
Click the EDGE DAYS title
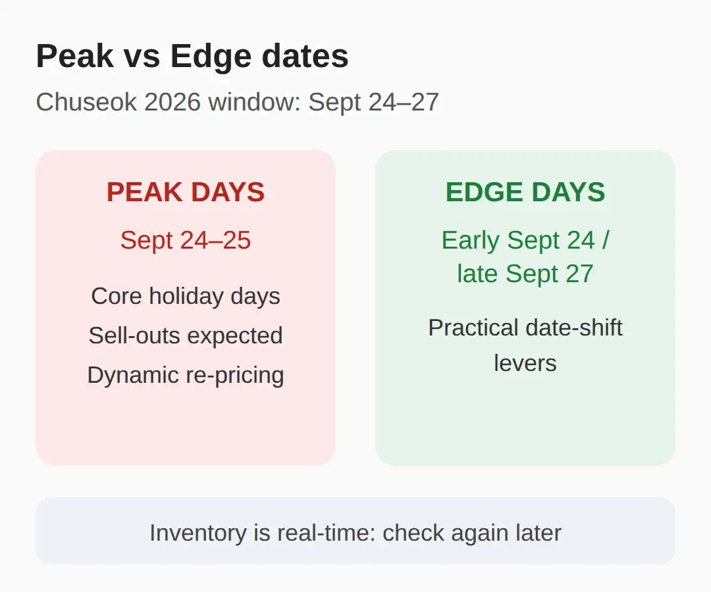[x=525, y=192]
